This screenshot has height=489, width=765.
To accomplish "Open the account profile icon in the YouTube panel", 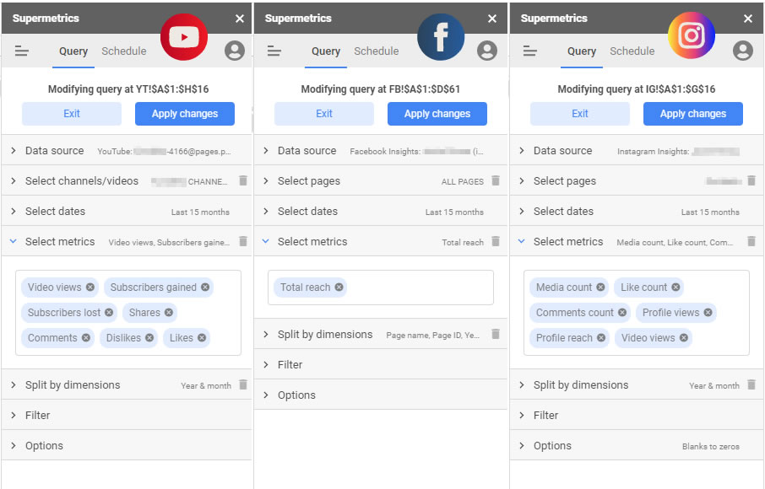I will click(235, 51).
